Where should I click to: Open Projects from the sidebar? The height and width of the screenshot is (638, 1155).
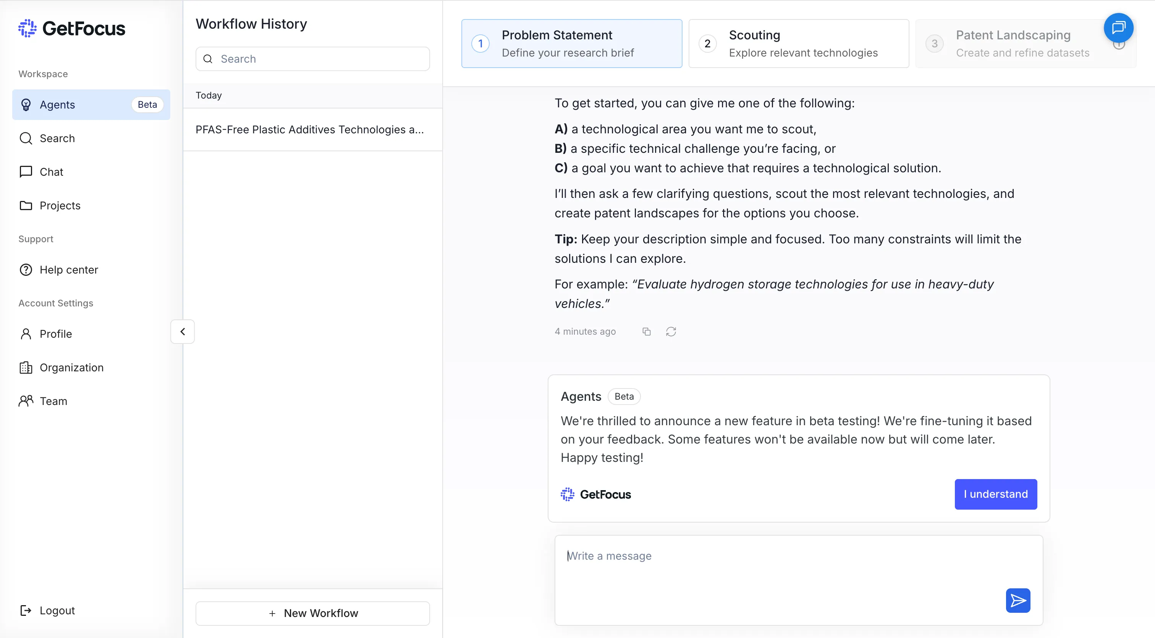click(x=91, y=205)
